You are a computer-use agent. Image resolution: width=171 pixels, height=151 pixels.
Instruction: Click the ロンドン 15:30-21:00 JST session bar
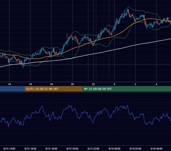coord(53,89)
